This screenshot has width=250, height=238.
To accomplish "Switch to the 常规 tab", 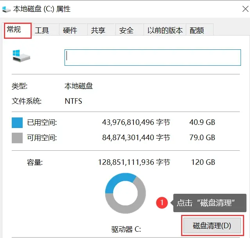I will [17, 30].
